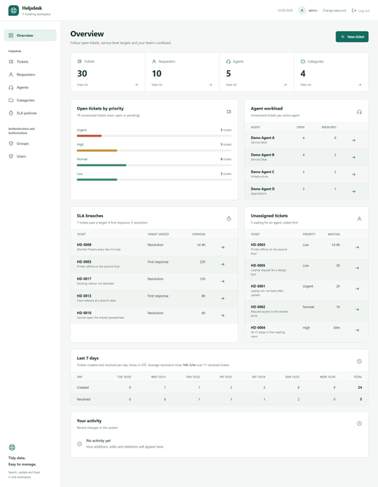This screenshot has width=378, height=487.
Task: Open Demo Agent C row arrow
Action: click(x=354, y=174)
